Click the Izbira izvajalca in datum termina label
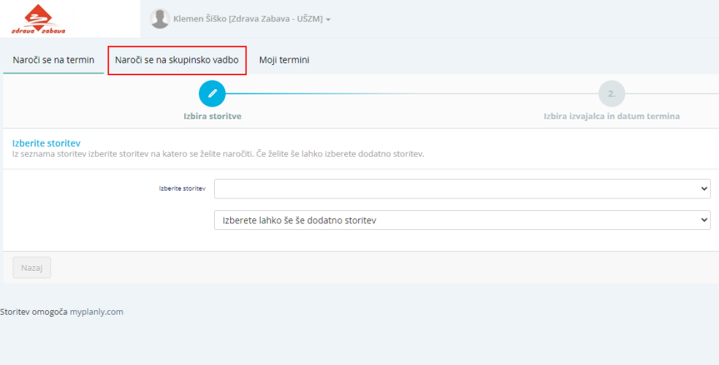719x365 pixels. pyautogui.click(x=612, y=116)
